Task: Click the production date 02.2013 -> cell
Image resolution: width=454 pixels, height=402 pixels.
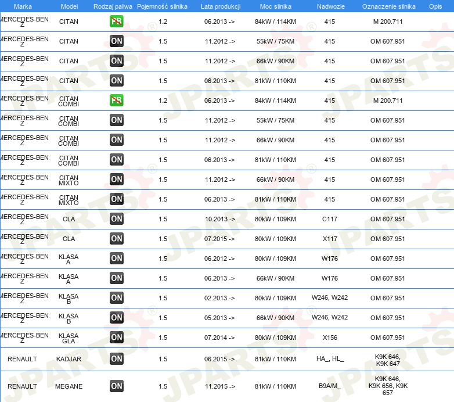Action: point(219,298)
